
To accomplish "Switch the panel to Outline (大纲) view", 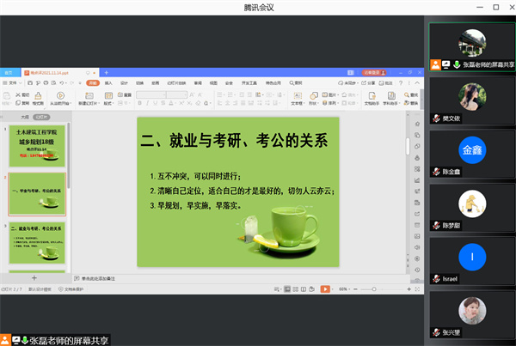I will tap(25, 115).
